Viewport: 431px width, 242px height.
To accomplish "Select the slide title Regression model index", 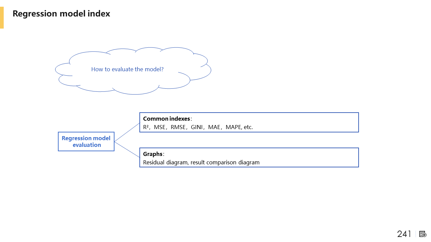I will [x=61, y=14].
